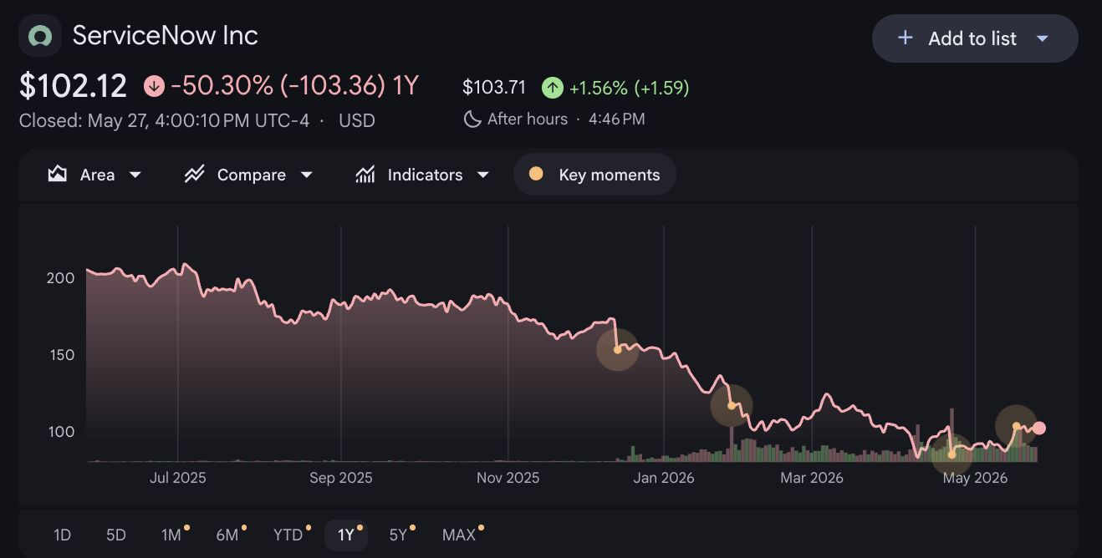Click the Mar 2026 axis label

pos(812,479)
